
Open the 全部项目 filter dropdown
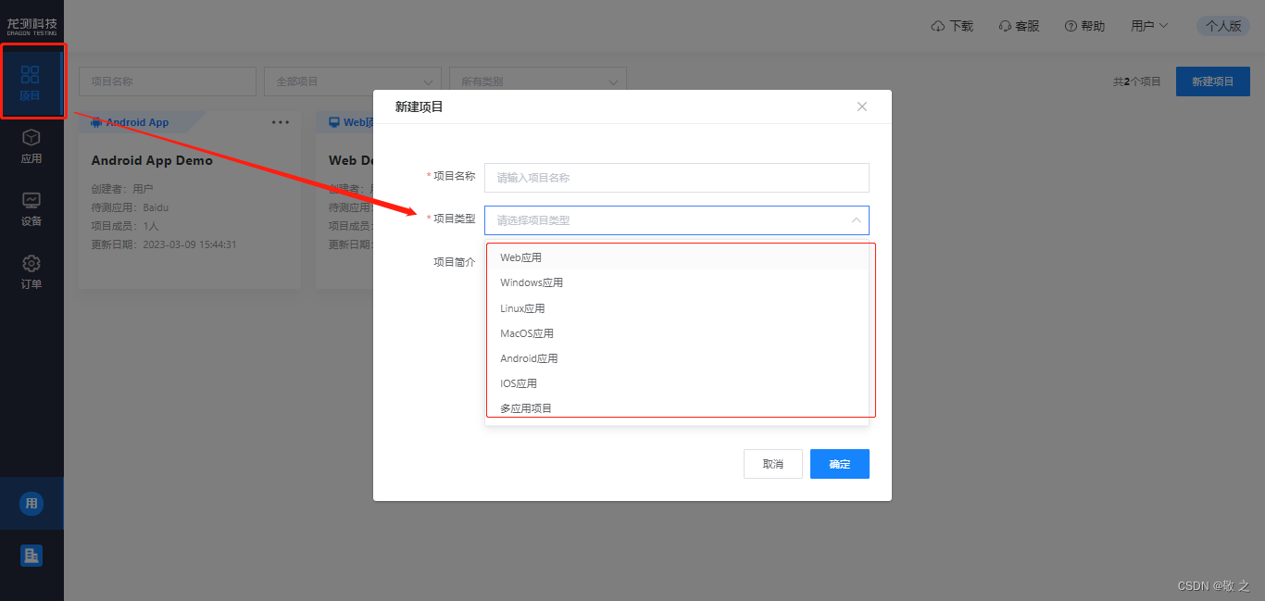(x=352, y=81)
